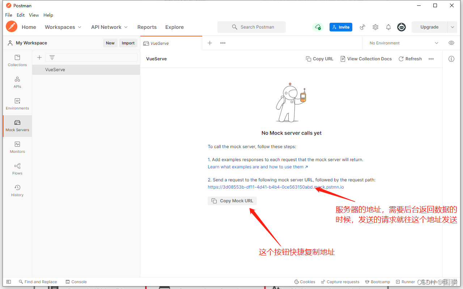Viewport: 463px width, 289px height.
Task: Click My Workspace title
Action: tap(31, 43)
